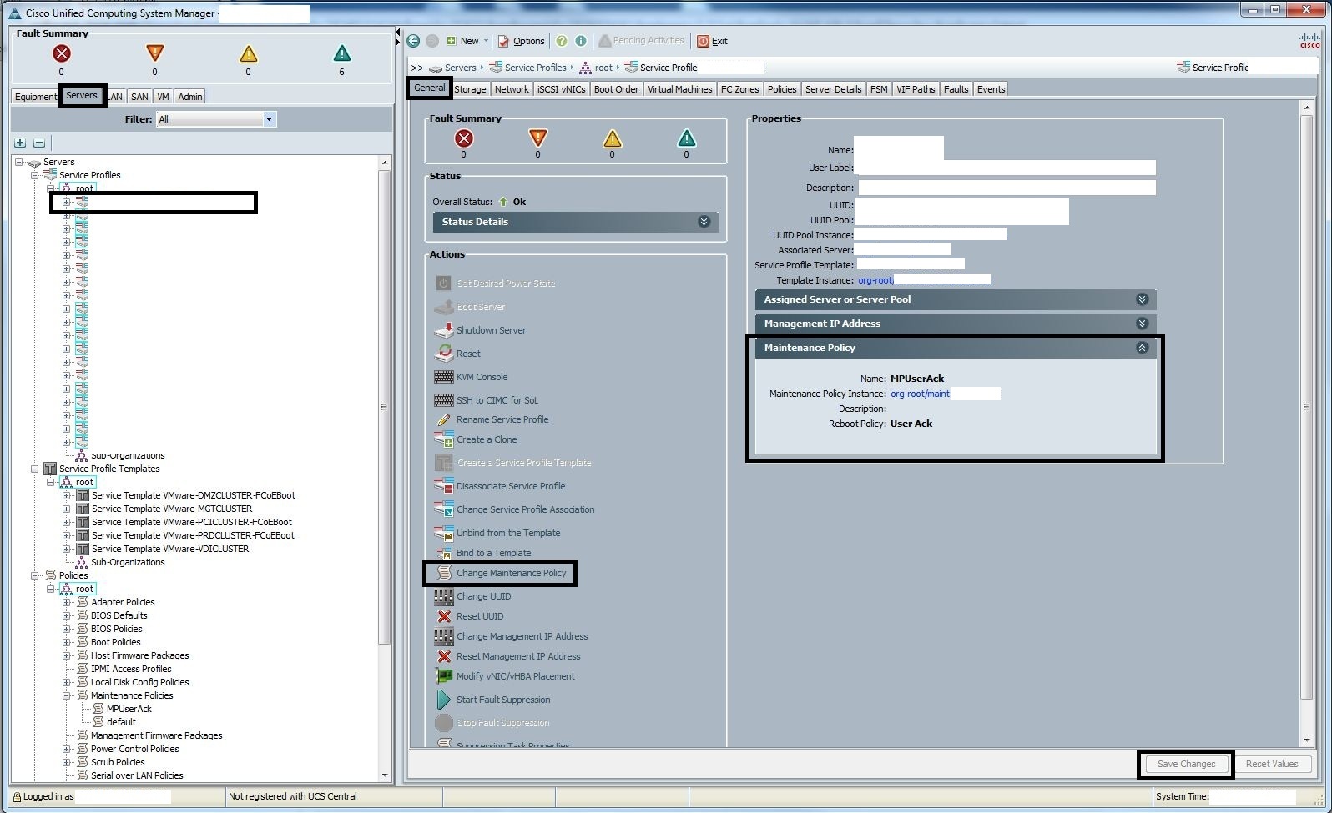Open the org-root/maint policy instance link
The image size is (1332, 813).
pos(920,394)
